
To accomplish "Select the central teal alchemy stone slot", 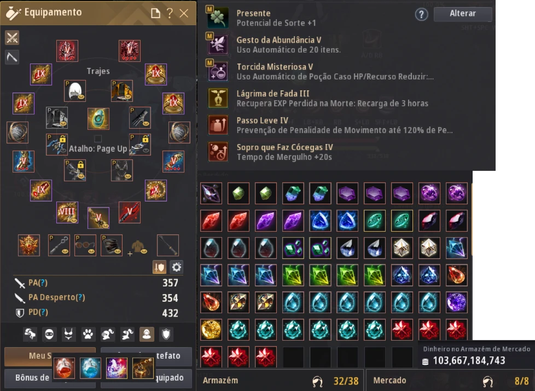I will 98,118.
